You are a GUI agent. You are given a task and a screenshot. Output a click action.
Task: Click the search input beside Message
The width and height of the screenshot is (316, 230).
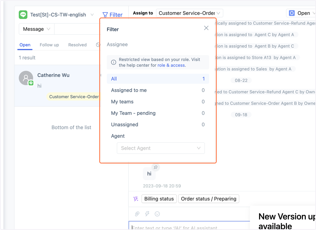pyautogui.click(x=77, y=29)
